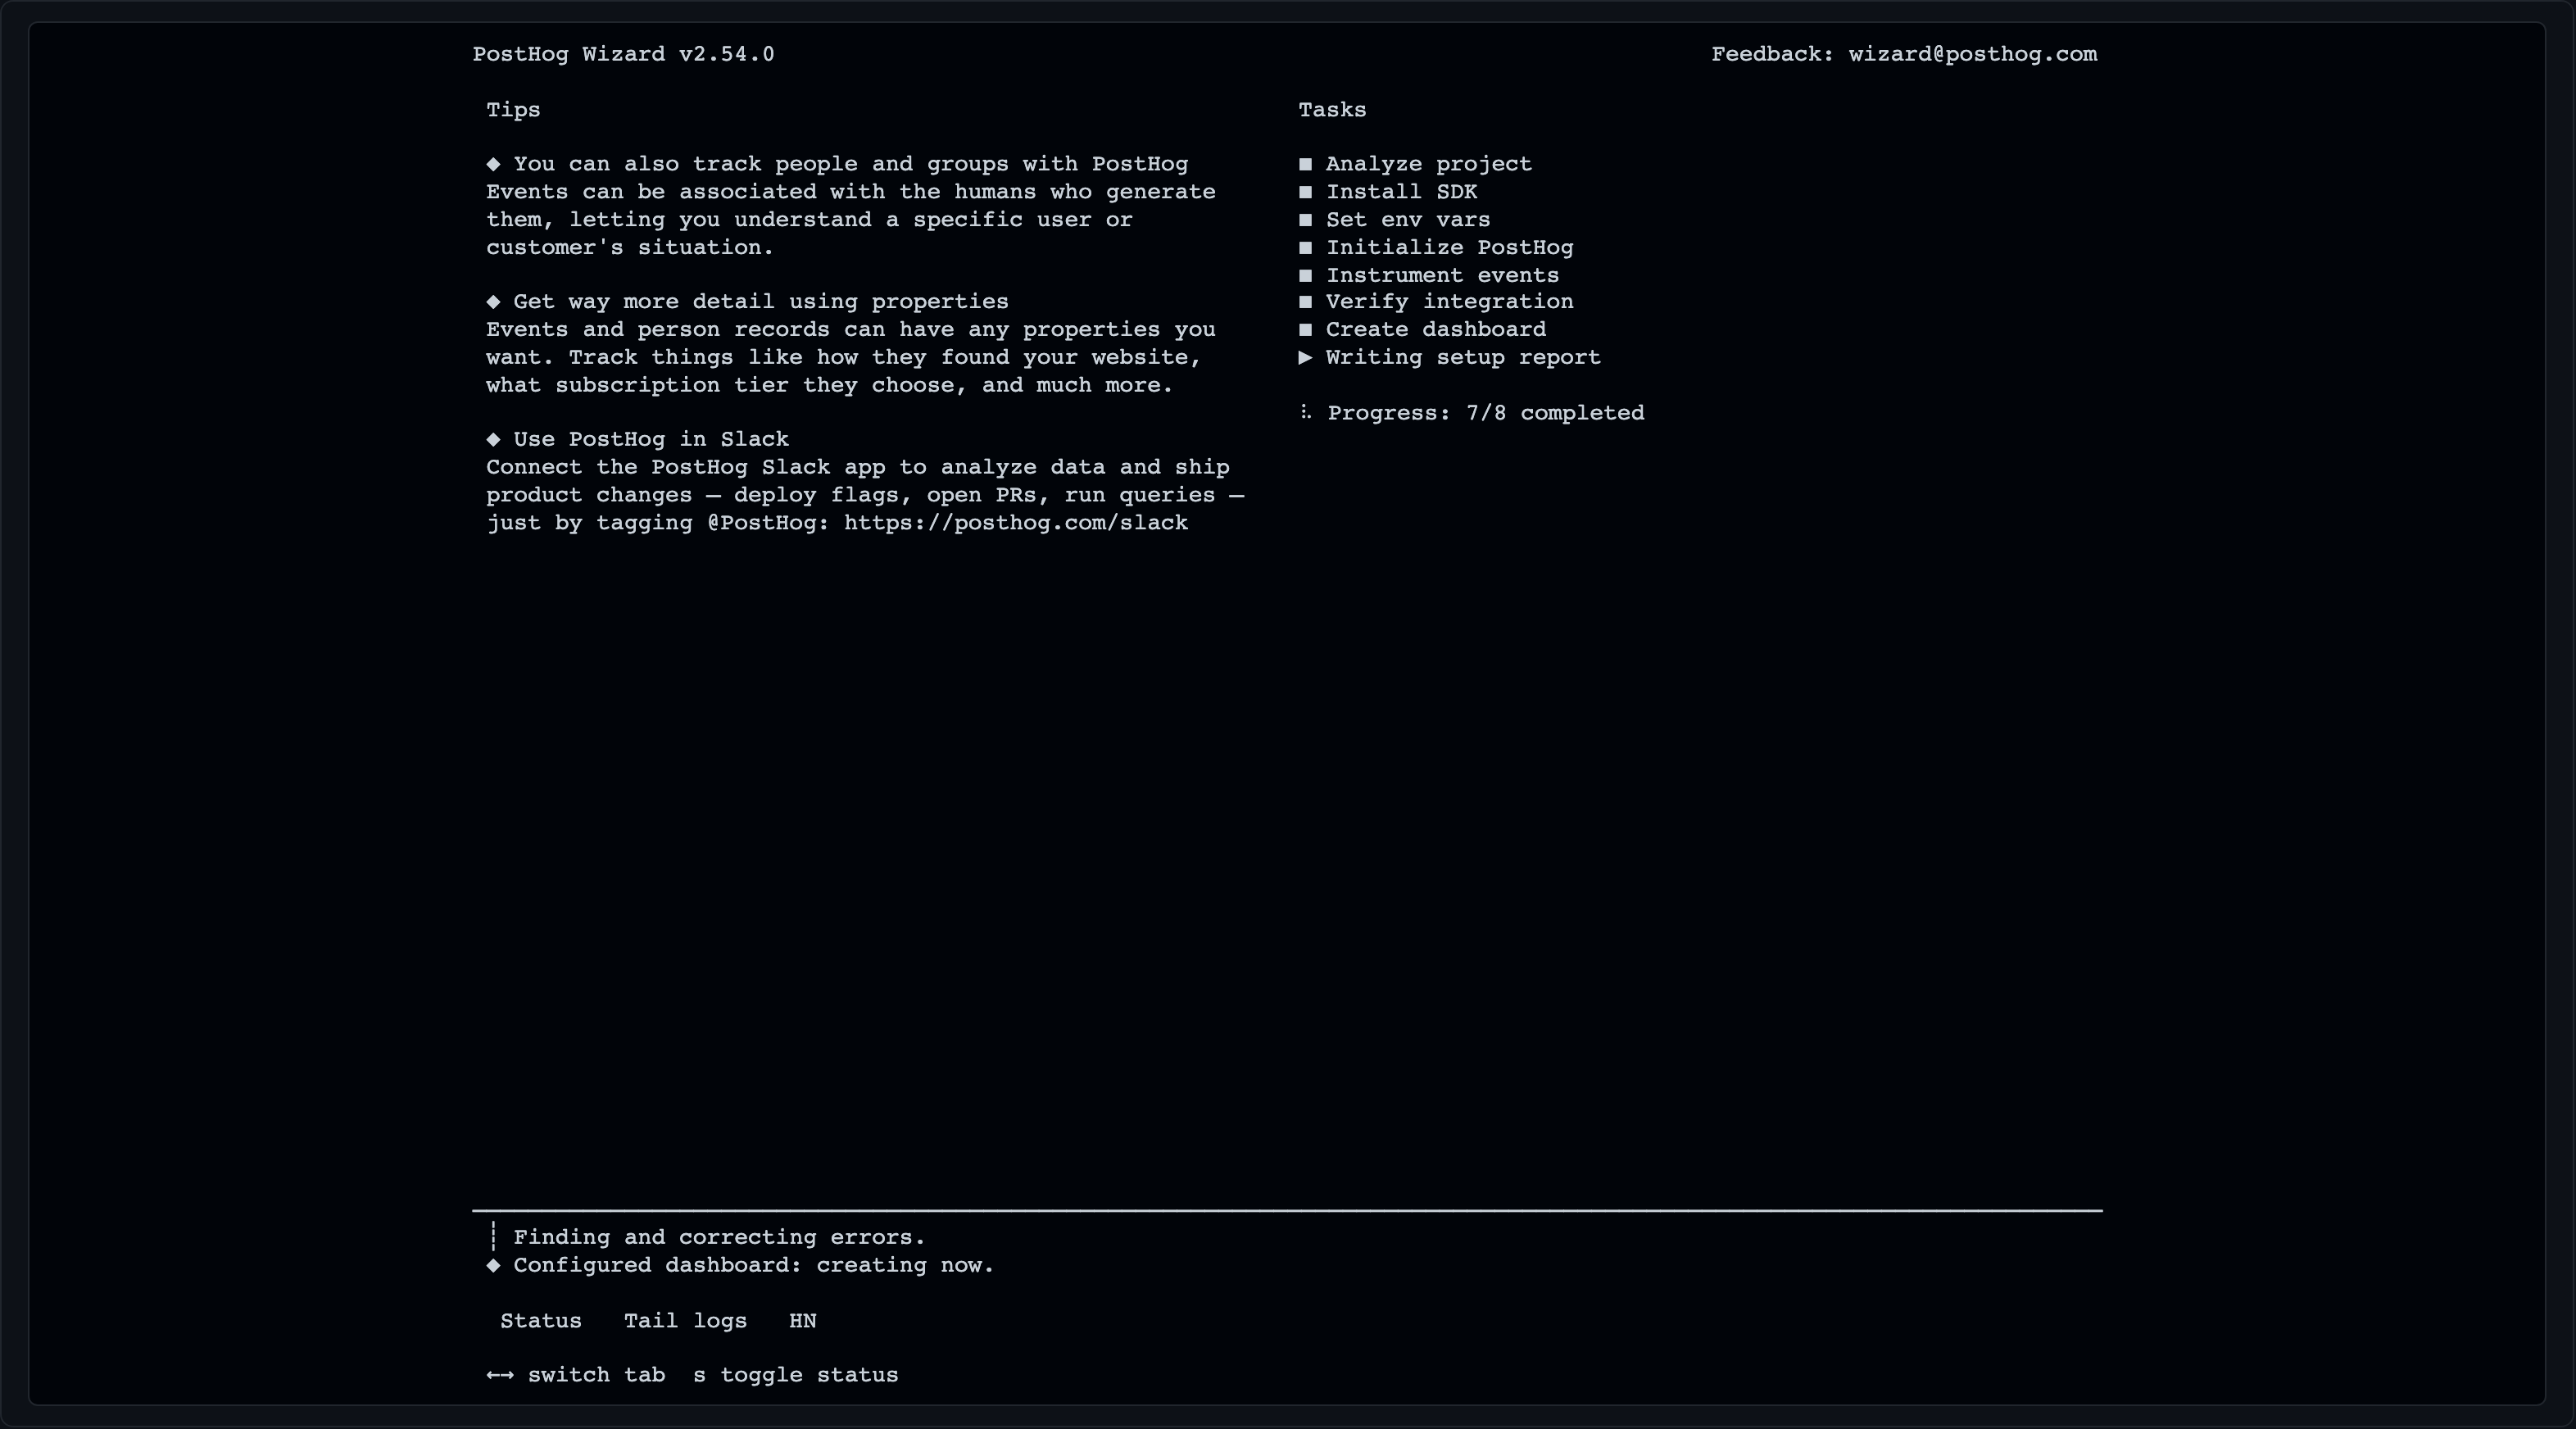Click the completed square beside Initialize PostHog
2576x1429 pixels.
pos(1305,248)
